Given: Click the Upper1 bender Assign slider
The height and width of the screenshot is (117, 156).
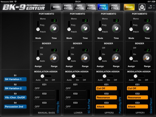Looking at the screenshot, I should coord(131,55).
